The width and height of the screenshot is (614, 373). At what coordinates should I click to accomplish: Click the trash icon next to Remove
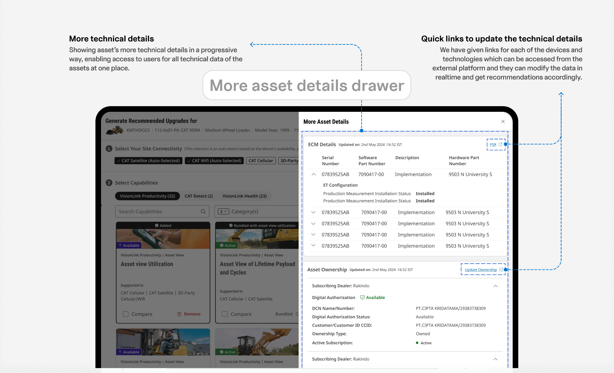point(179,314)
